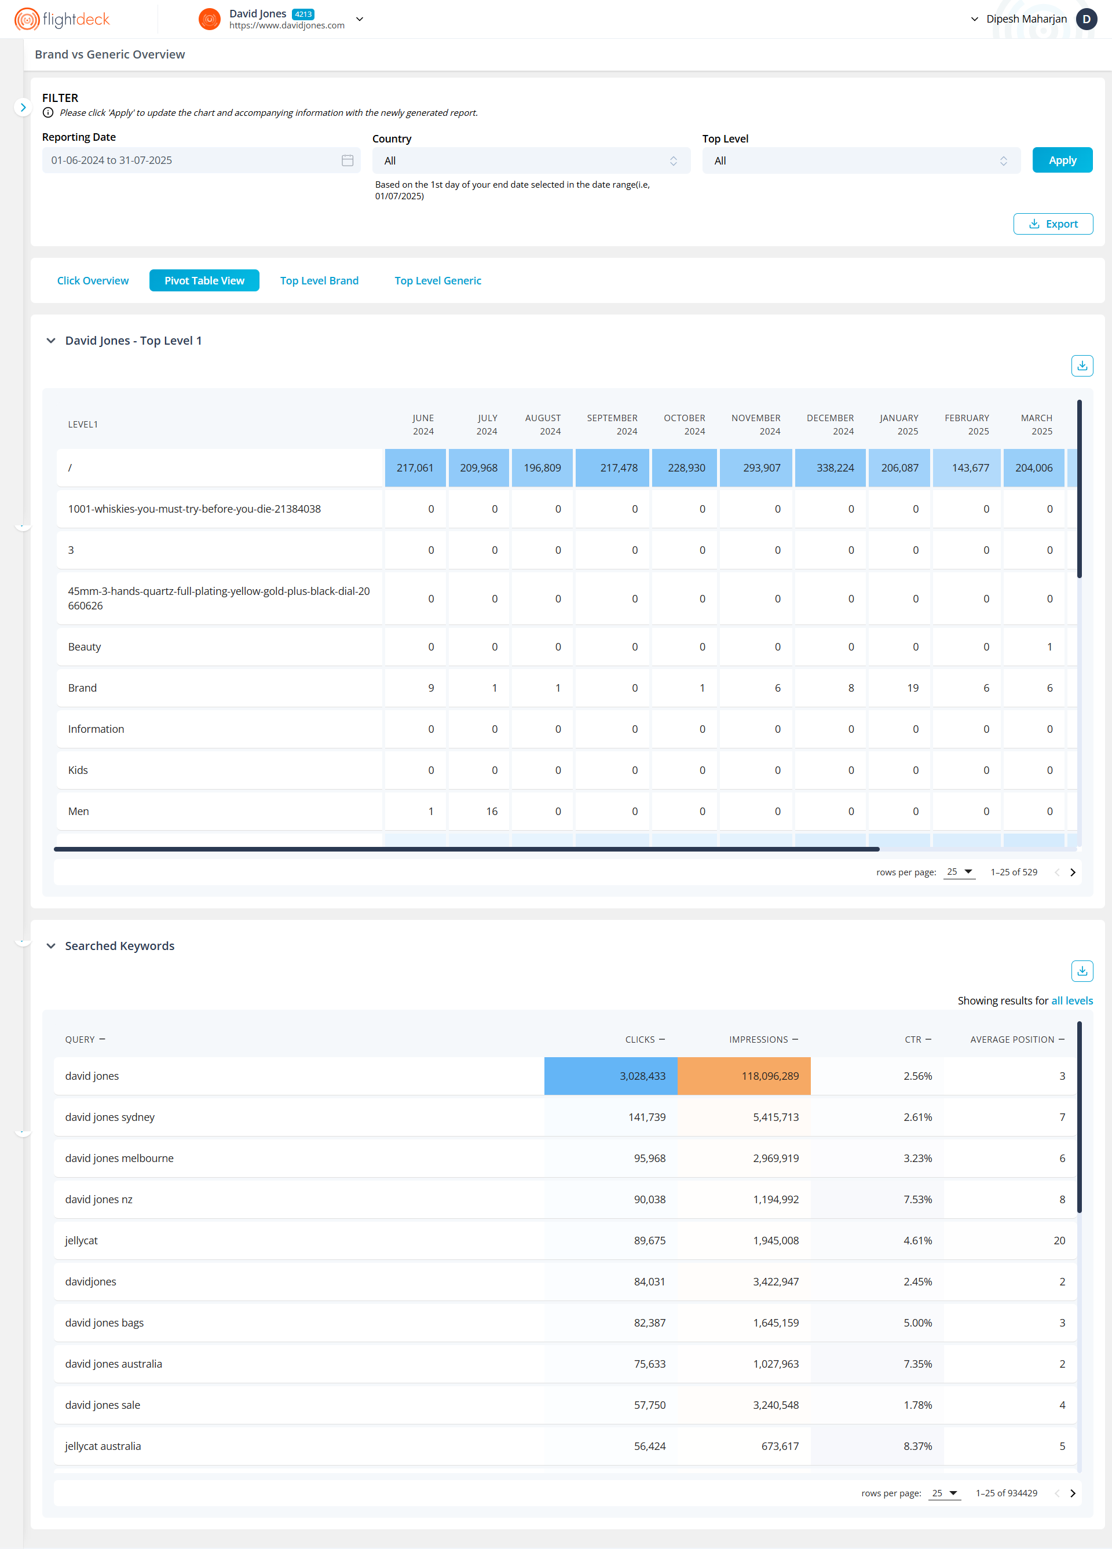Click the 'davidjones' query
The image size is (1112, 1549).
click(x=91, y=1281)
